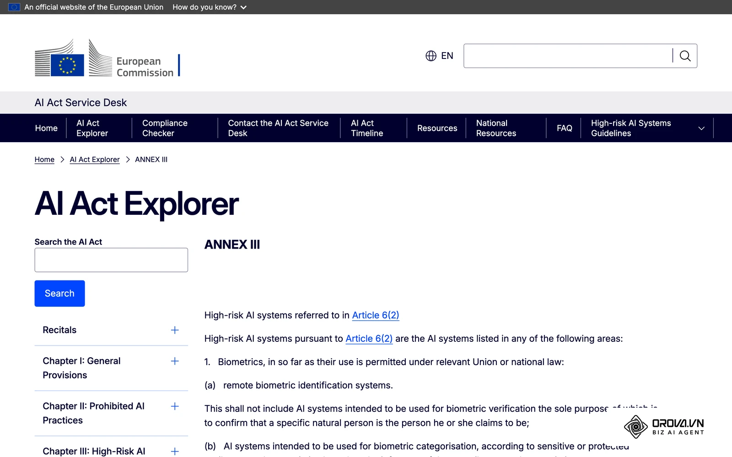Click 'Chapter II: Prohibited AI Practices' label

[x=93, y=413]
